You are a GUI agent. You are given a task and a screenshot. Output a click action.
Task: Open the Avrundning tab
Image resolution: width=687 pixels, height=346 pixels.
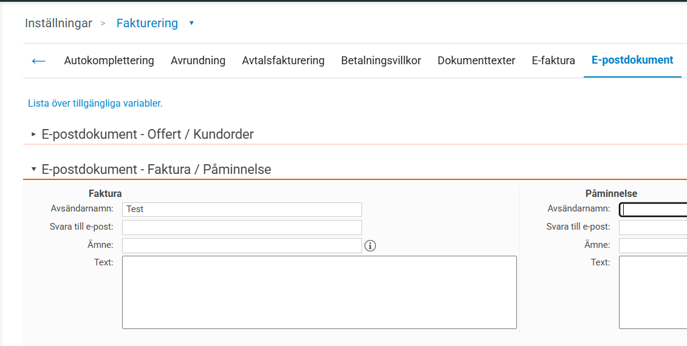pos(198,61)
